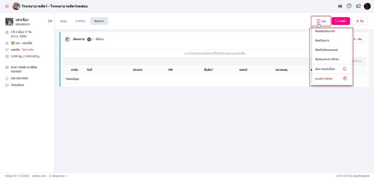Viewport: 374px width, 179px height.
Task: Click the hospital logo avatar
Action: pos(16,6)
